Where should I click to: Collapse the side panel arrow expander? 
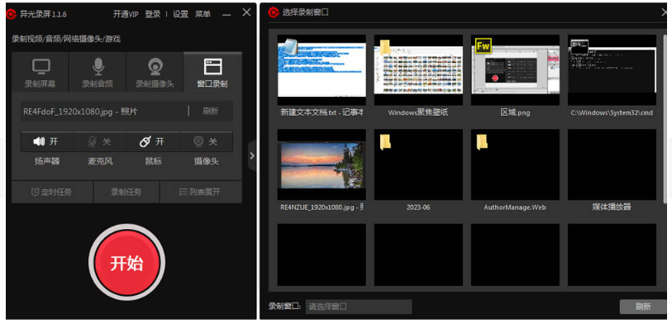pos(252,155)
